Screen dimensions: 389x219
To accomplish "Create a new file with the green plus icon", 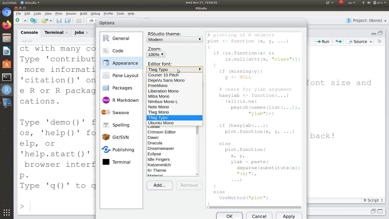I will 18,20.
